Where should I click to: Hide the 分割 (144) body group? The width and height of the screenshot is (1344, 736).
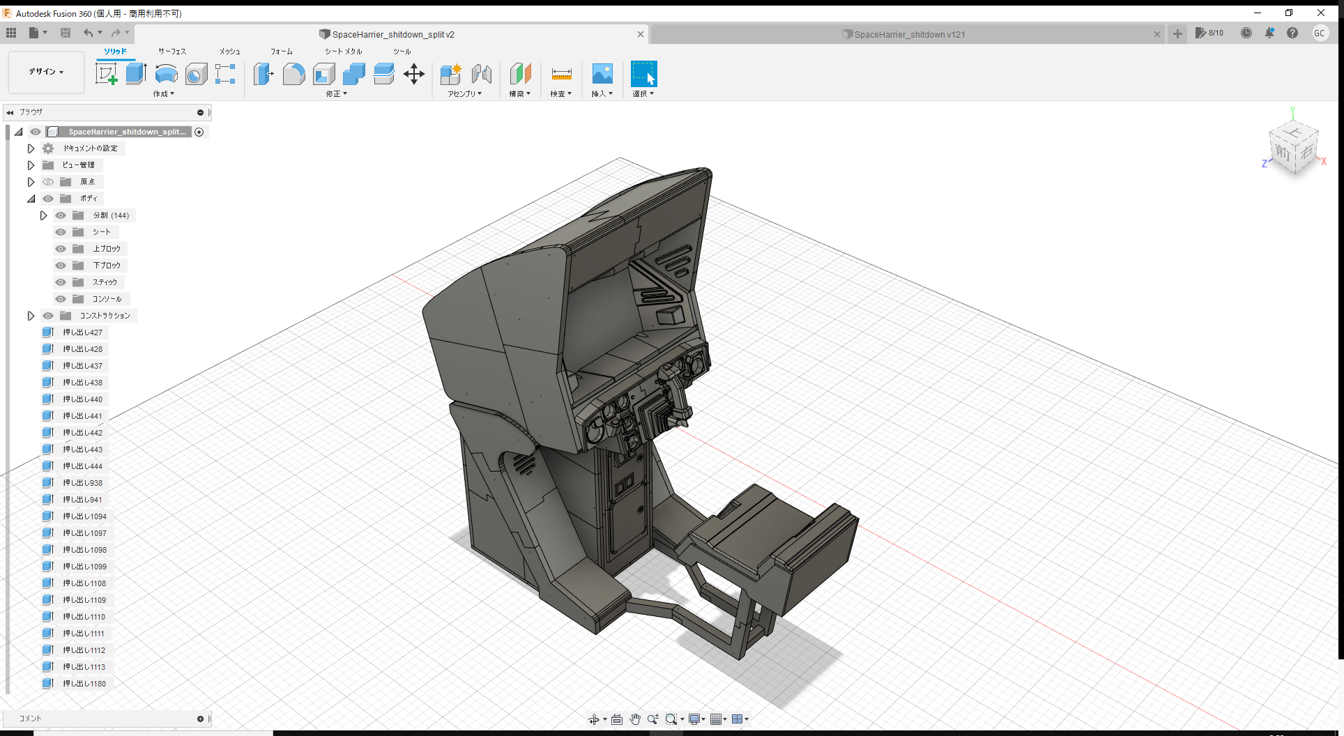point(61,215)
